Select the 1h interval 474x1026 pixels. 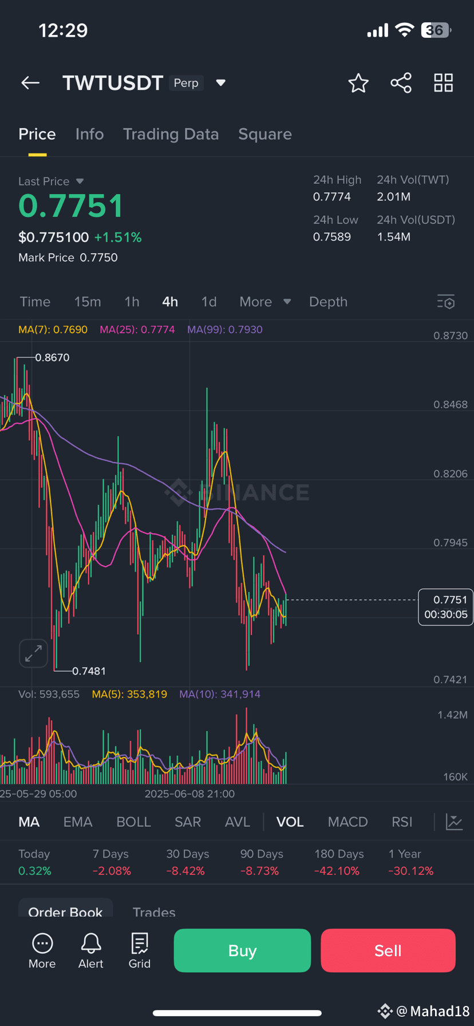(132, 302)
